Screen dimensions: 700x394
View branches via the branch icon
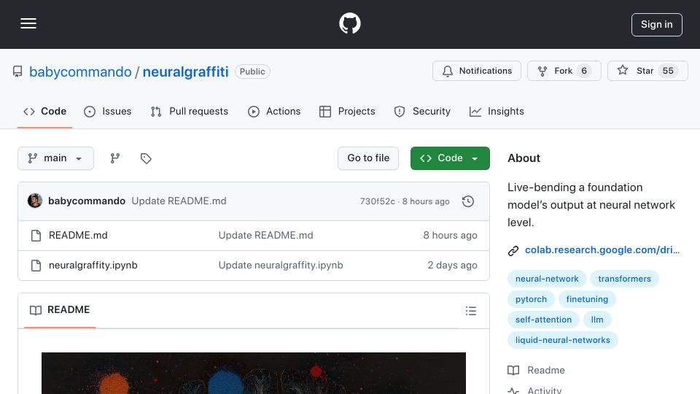coord(115,158)
